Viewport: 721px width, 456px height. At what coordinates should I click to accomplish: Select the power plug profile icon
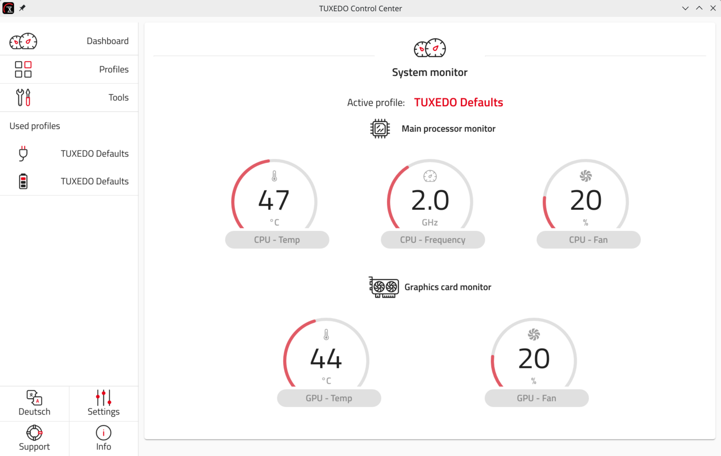point(23,153)
